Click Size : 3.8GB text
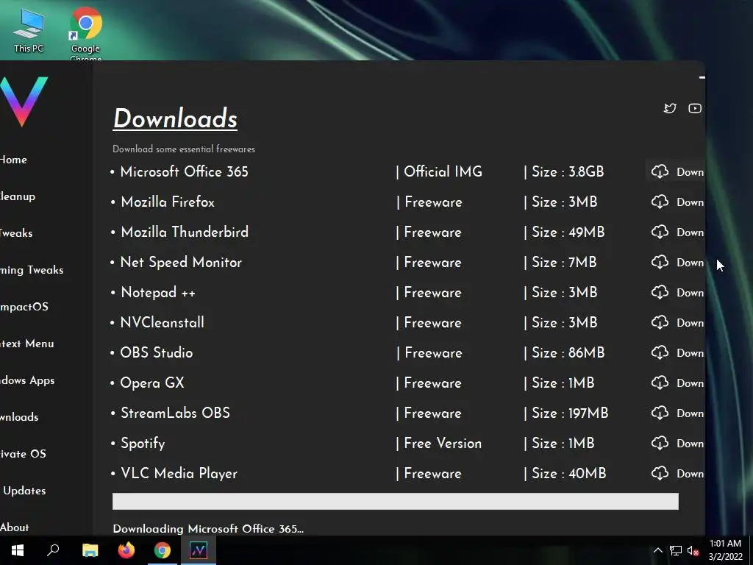753x565 pixels. [x=568, y=171]
